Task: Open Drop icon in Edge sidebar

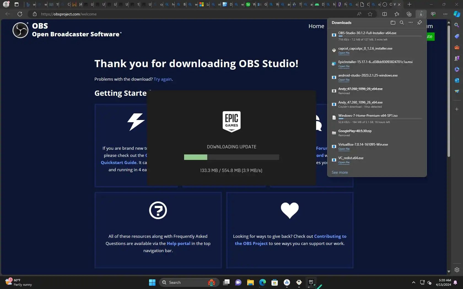Action: pyautogui.click(x=457, y=91)
